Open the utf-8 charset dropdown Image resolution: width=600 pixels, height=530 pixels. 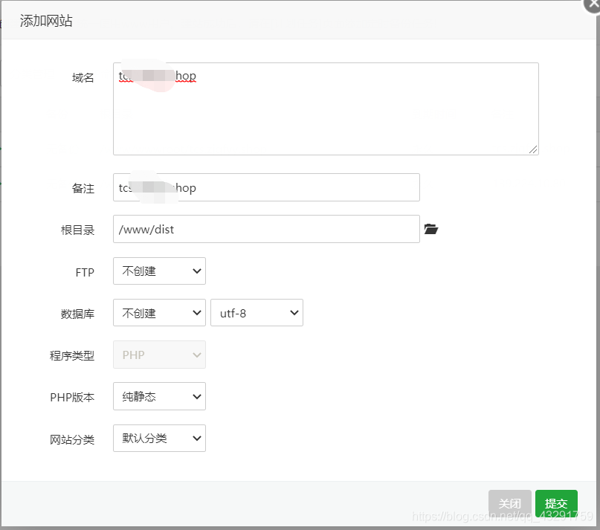[257, 312]
